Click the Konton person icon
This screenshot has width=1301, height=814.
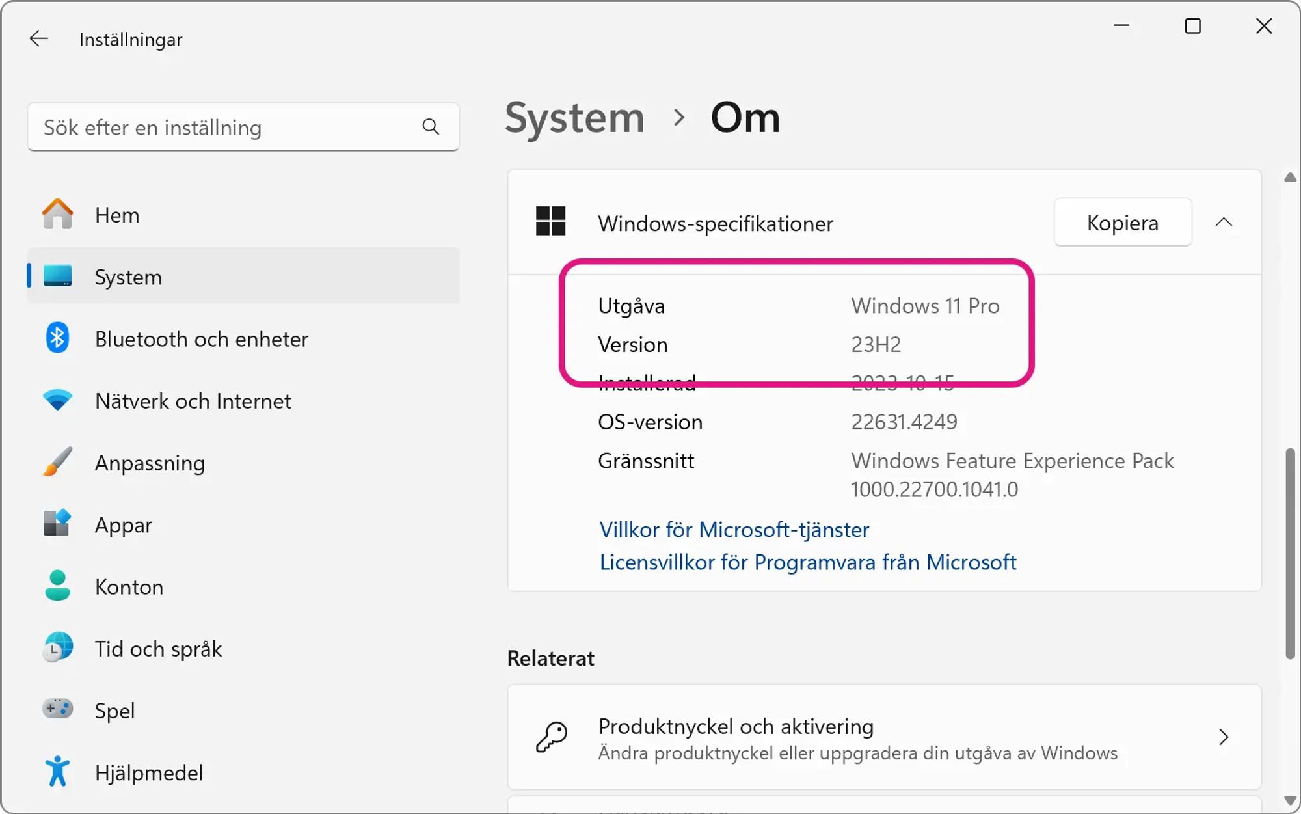pyautogui.click(x=58, y=585)
